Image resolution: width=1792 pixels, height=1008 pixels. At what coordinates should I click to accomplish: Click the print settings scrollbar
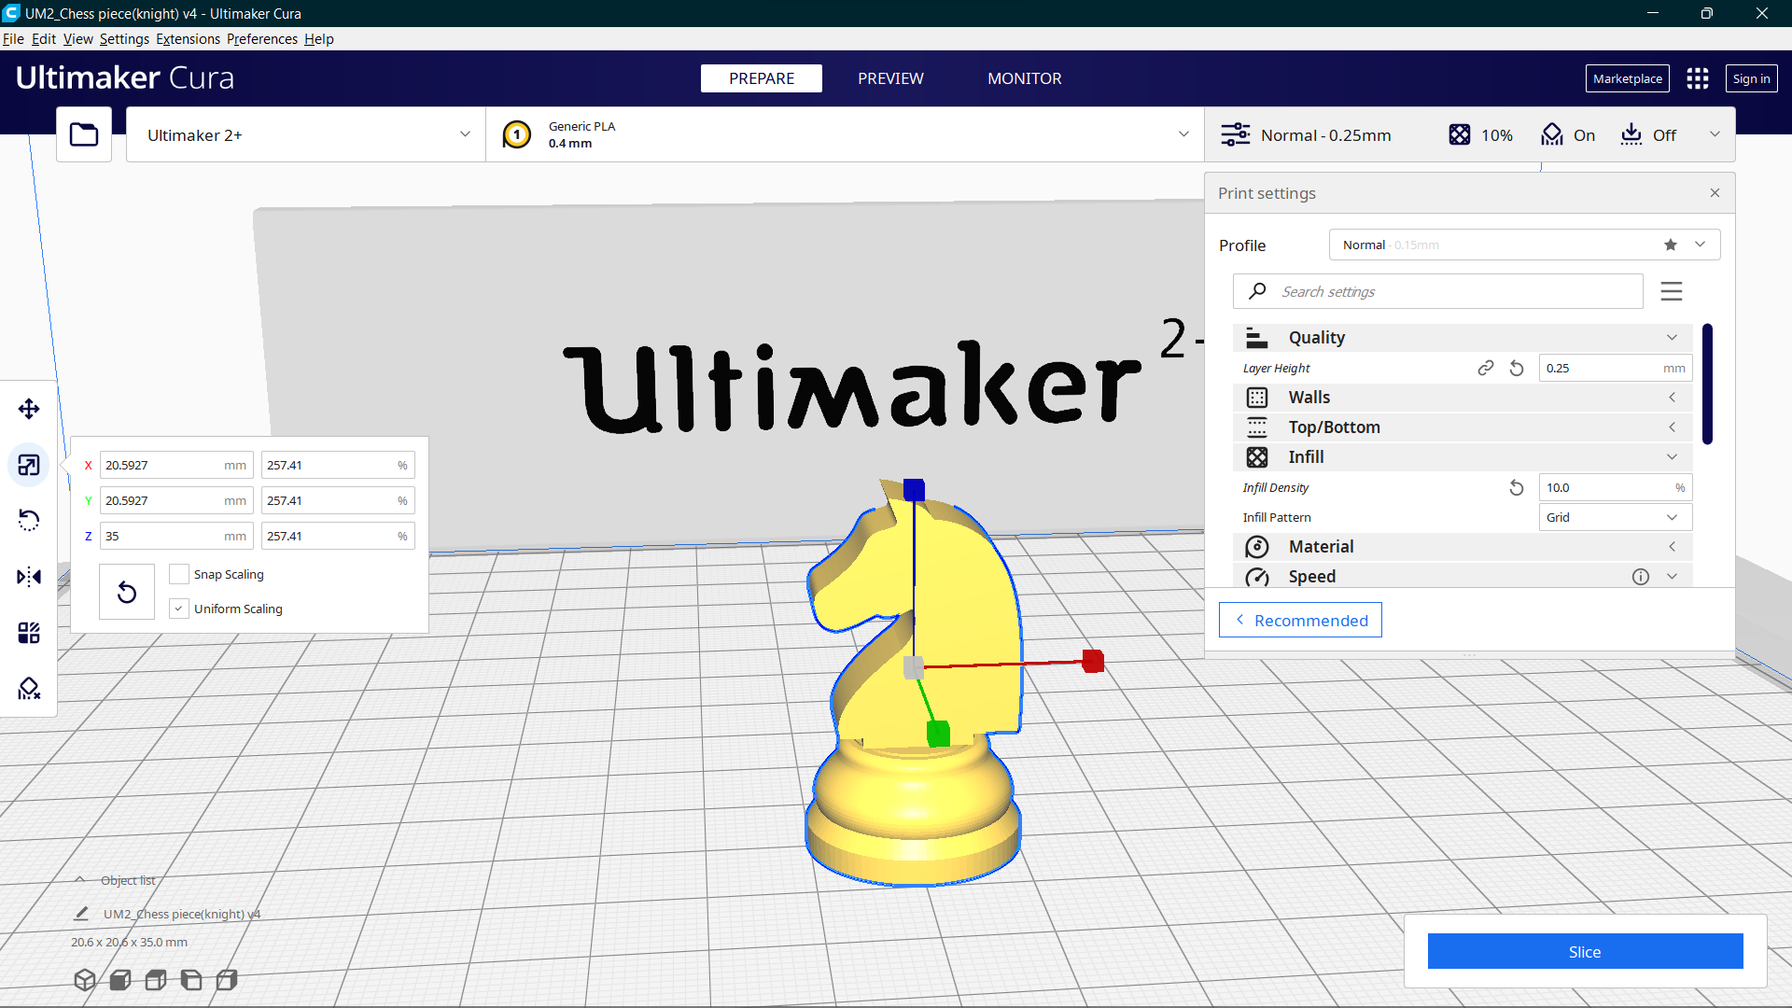(1707, 384)
